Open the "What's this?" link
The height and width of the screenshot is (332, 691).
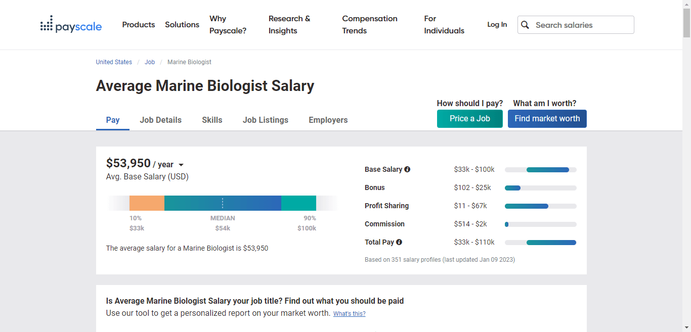click(x=349, y=313)
